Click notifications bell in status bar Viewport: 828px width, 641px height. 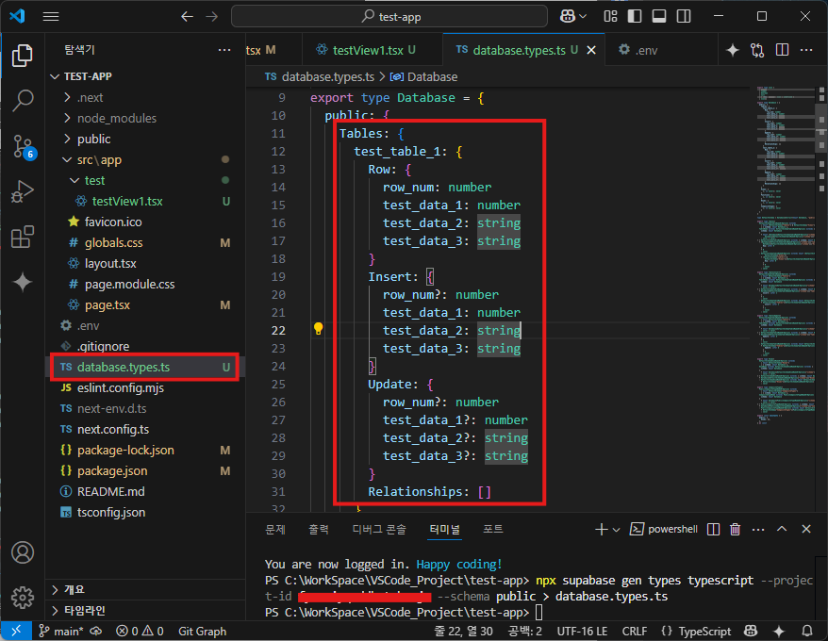point(807,631)
